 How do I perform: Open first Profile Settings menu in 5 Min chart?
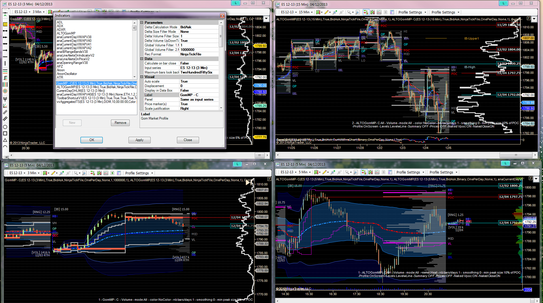coord(410,172)
